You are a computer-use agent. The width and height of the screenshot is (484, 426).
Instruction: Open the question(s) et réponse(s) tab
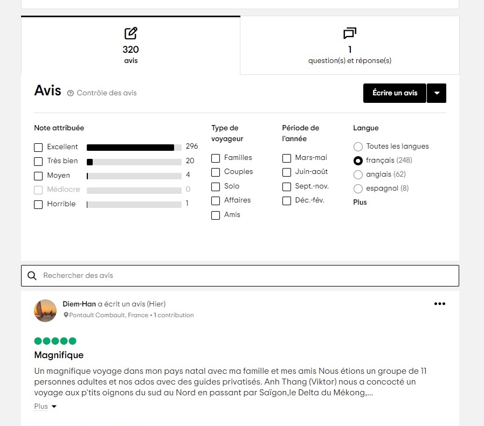point(350,45)
